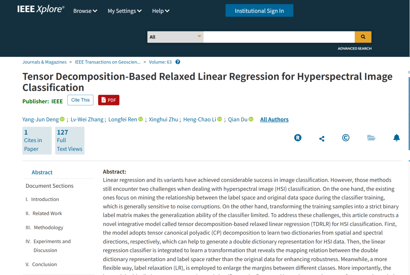Click the search text input field

(279, 37)
